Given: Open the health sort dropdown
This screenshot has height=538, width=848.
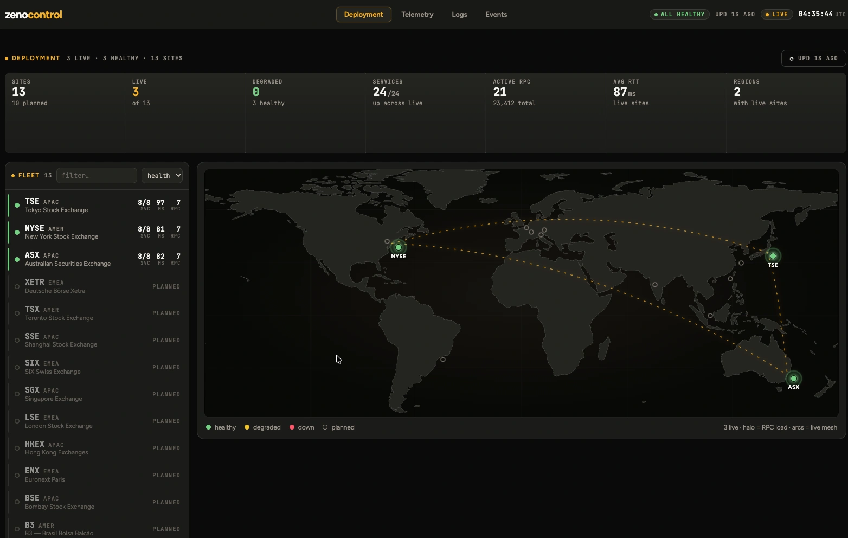Looking at the screenshot, I should [162, 175].
